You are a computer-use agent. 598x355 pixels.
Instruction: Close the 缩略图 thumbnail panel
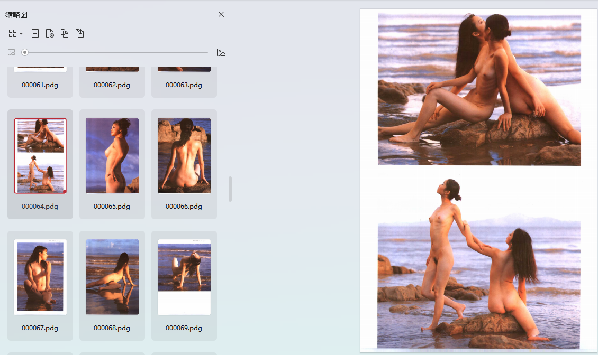(x=221, y=14)
